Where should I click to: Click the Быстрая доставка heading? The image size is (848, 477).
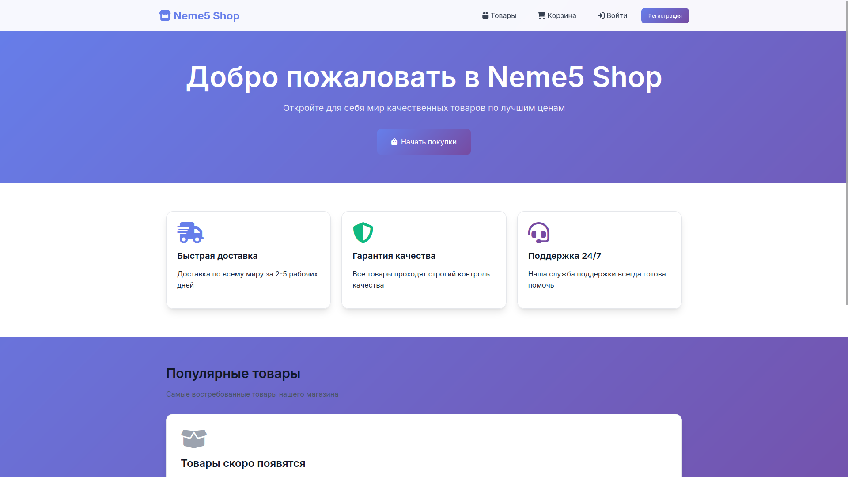click(x=217, y=256)
